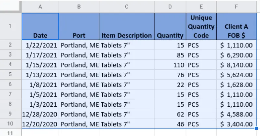The image size is (260, 136).
Task: Select column E header
Action: point(201,6)
